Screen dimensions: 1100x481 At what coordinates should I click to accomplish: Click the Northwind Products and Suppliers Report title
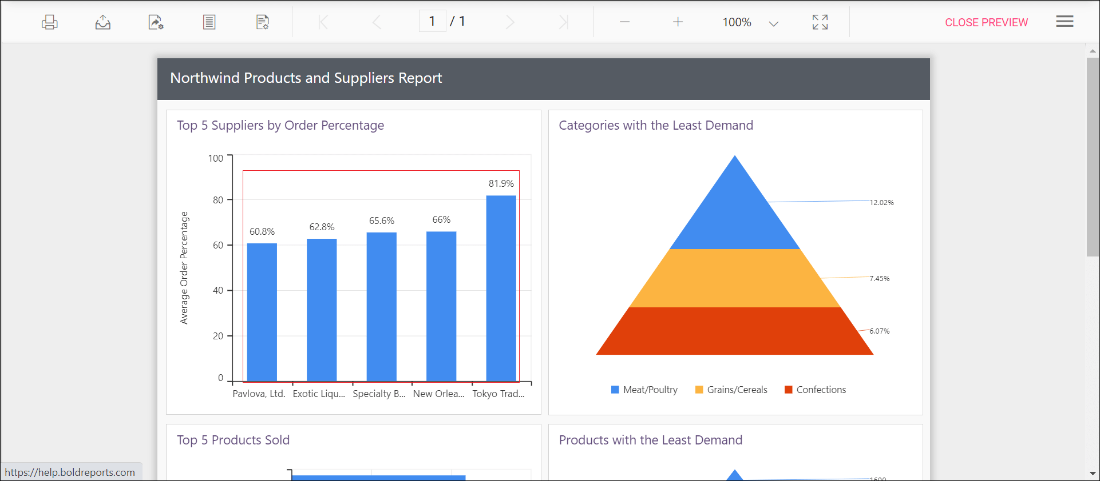(306, 78)
